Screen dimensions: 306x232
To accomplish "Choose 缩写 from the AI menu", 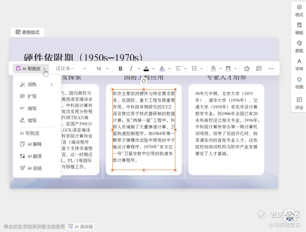I will point(37,109).
